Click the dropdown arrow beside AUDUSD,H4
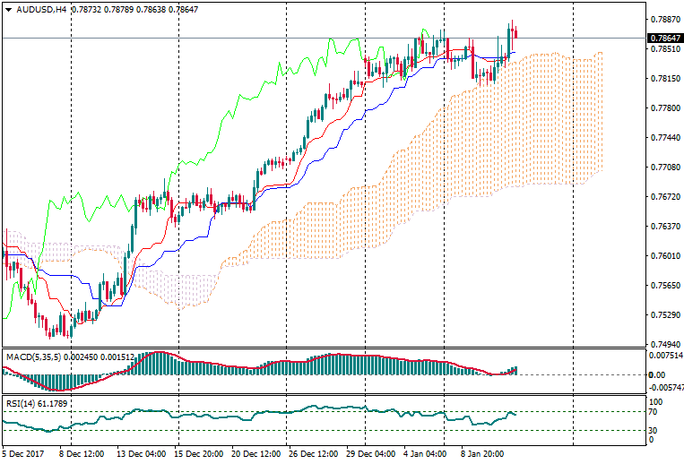The height and width of the screenshot is (464, 684). (8, 10)
